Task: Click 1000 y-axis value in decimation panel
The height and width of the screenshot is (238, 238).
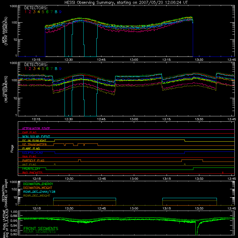Action: pyautogui.click(x=13, y=182)
